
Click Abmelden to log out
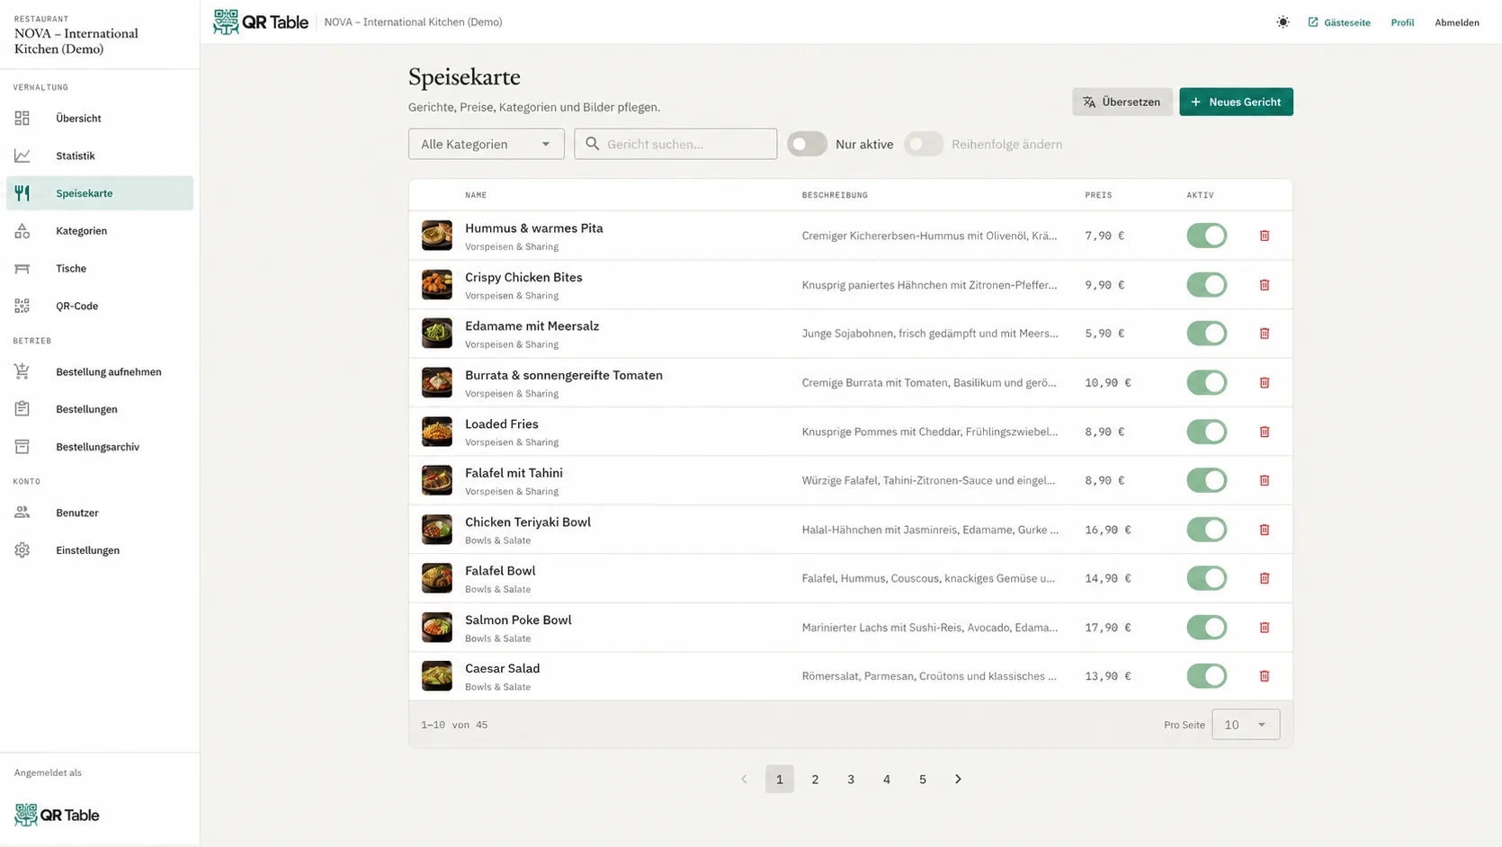pyautogui.click(x=1457, y=22)
